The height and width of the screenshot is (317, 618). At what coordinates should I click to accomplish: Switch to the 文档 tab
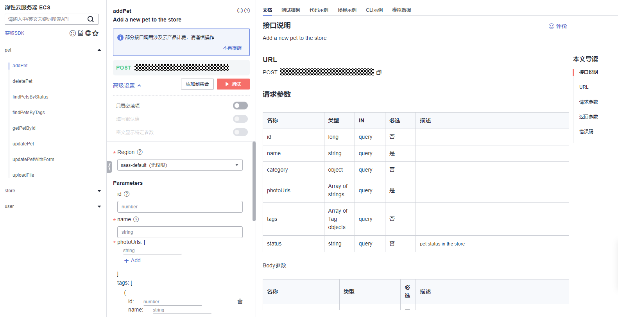point(267,10)
